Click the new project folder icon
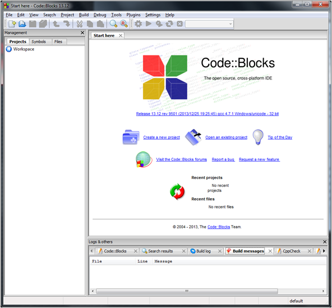The width and height of the screenshot is (332, 308). pos(131,137)
